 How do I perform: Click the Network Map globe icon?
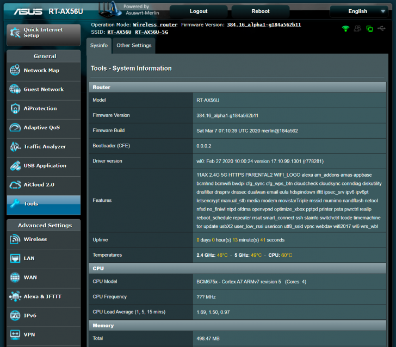(x=15, y=70)
